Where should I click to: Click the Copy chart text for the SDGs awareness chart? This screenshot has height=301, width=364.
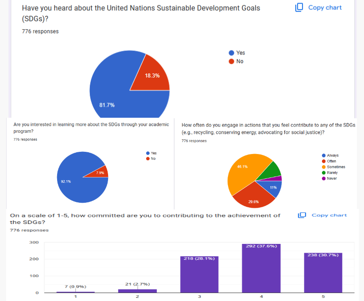tap(325, 8)
